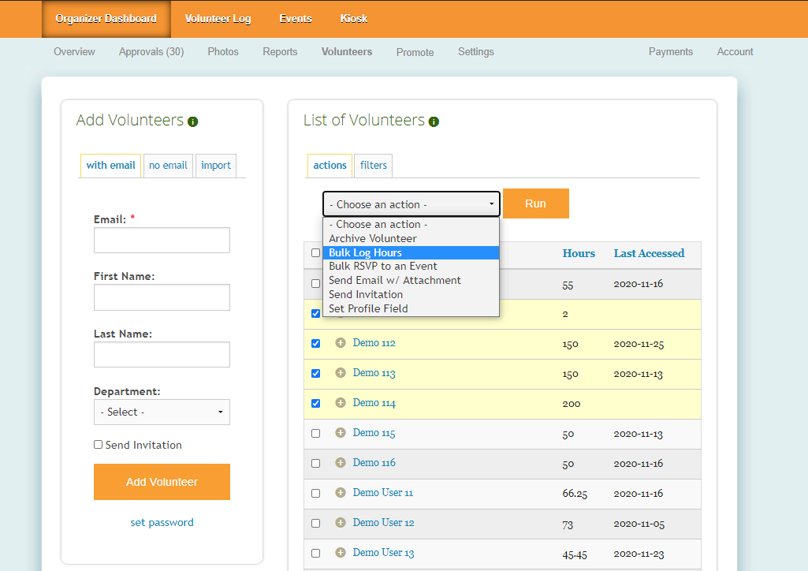The image size is (808, 571).
Task: Click plus icon next to Demo User 11
Action: click(x=341, y=493)
